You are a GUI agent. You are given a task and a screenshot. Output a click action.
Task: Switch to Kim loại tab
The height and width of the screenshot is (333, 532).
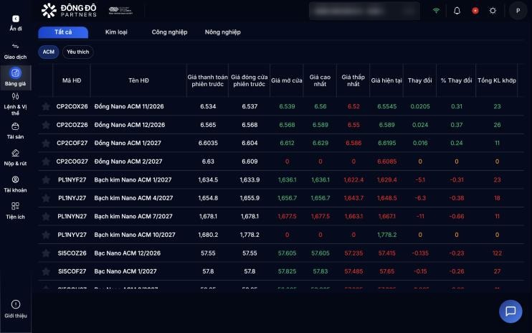tap(116, 32)
